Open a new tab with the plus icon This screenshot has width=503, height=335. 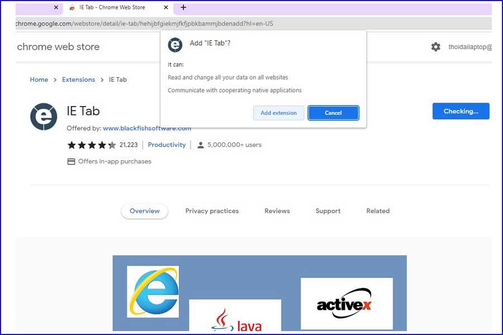click(183, 8)
